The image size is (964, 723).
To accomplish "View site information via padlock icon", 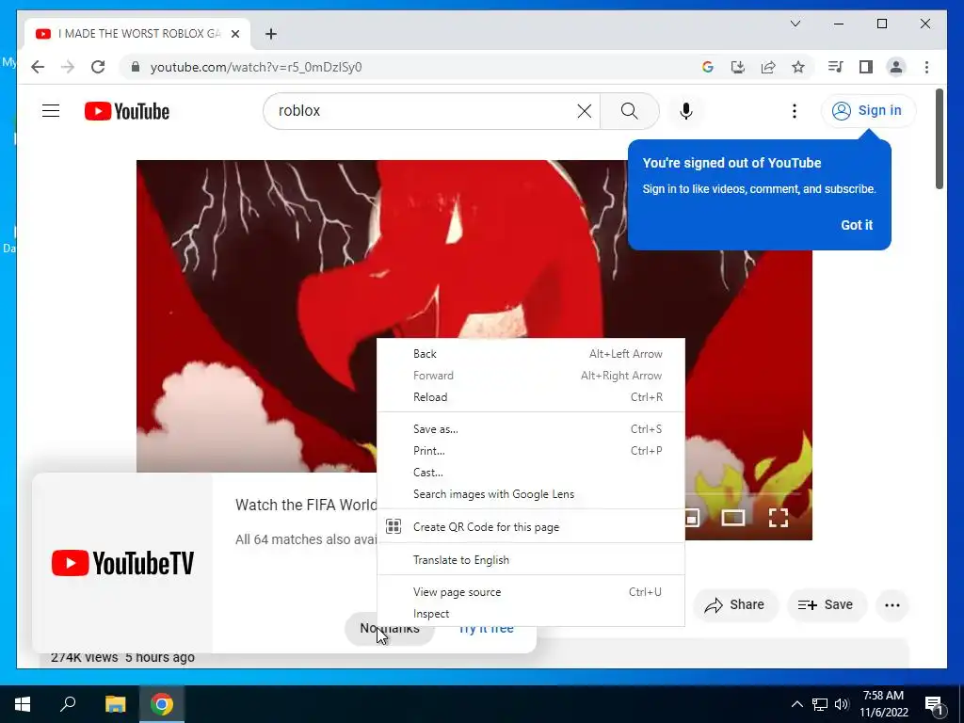I will (x=136, y=67).
